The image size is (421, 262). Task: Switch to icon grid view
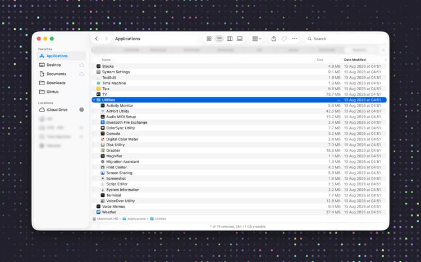(x=209, y=39)
